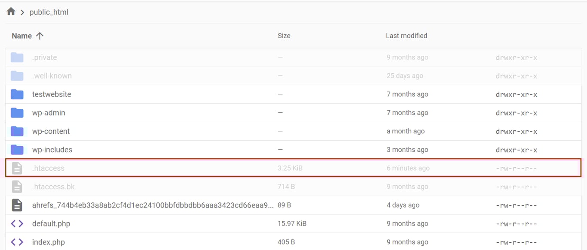Click the home icon in the breadcrumb

(x=11, y=11)
